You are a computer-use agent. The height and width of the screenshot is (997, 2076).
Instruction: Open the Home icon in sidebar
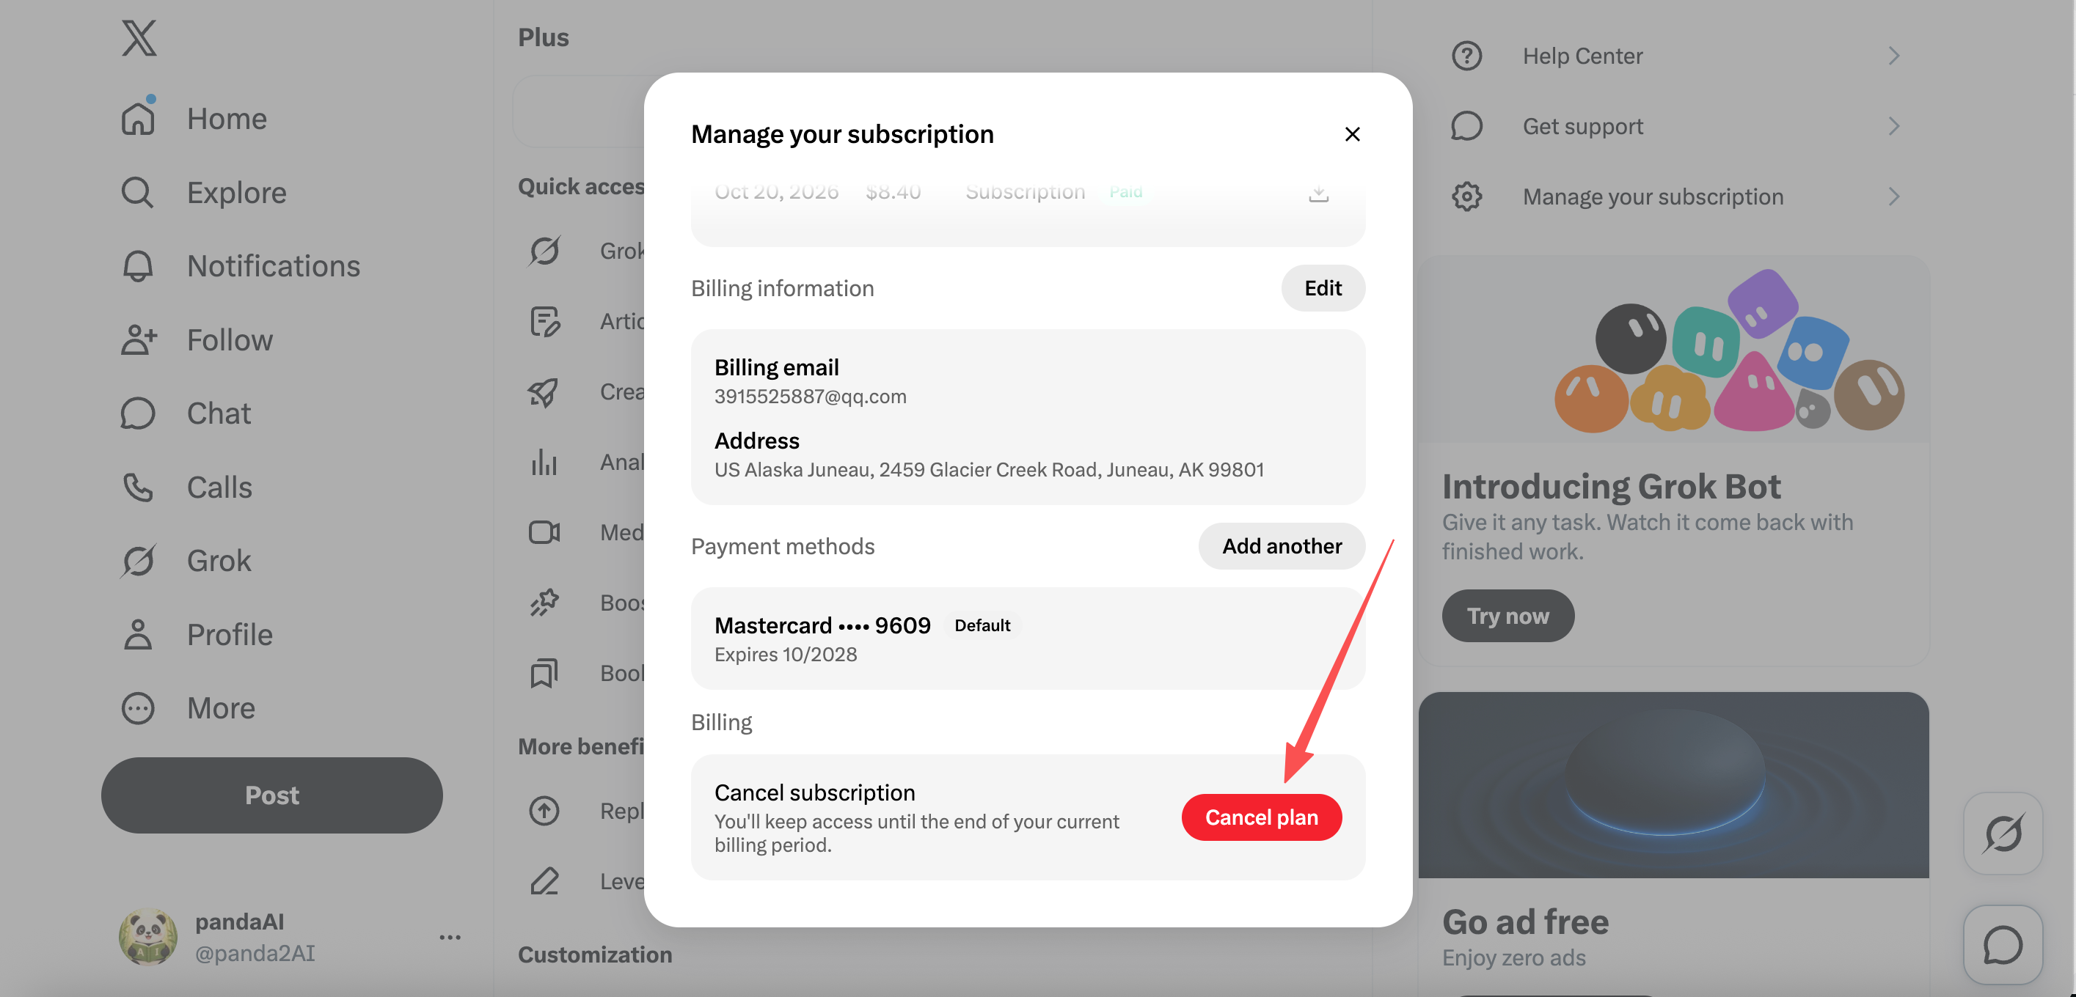138,118
